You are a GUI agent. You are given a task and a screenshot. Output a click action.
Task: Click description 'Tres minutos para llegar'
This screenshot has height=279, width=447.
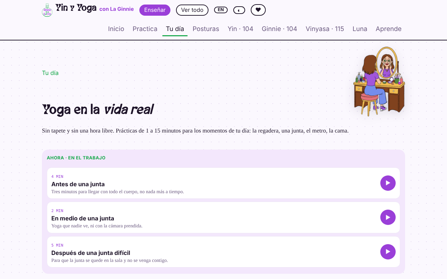pos(118,191)
